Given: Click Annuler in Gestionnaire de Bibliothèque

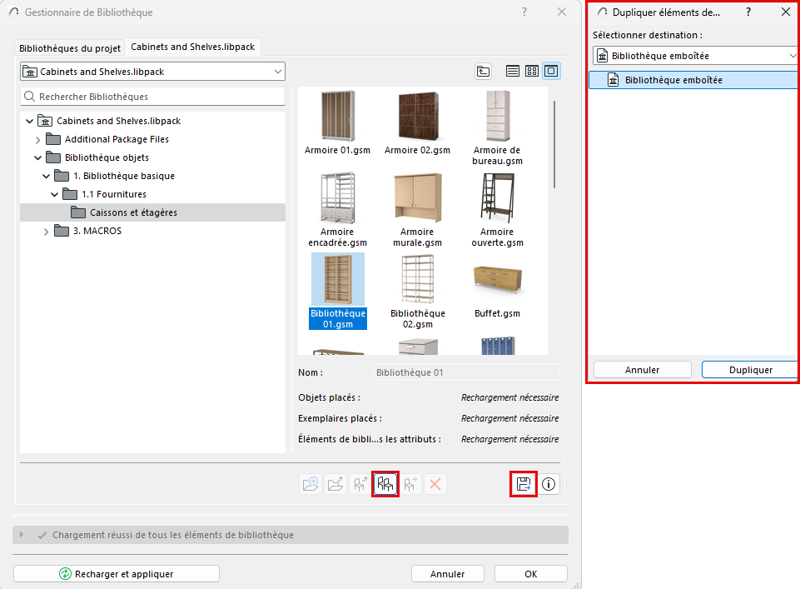Looking at the screenshot, I should [x=447, y=574].
